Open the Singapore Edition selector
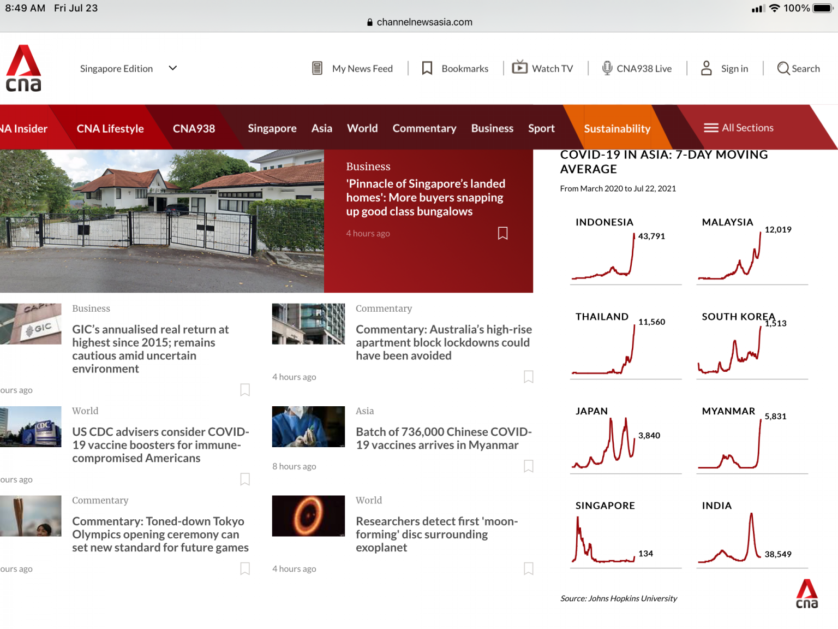The image size is (838, 629). coord(128,69)
